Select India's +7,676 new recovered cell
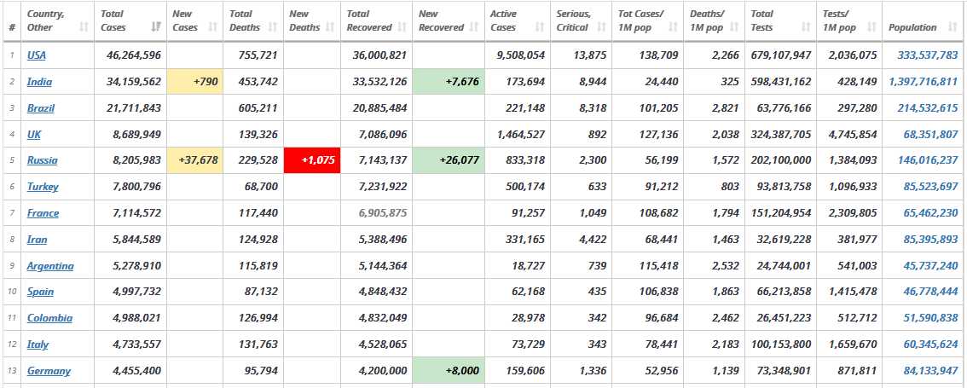Image resolution: width=967 pixels, height=388 pixels. 449,81
